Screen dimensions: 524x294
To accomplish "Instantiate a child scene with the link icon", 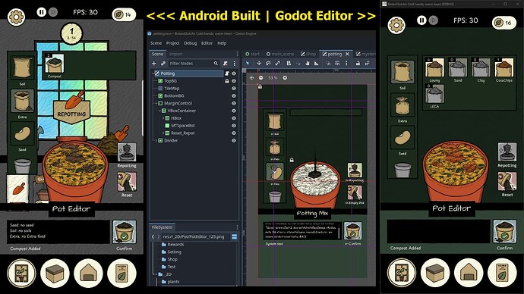I will pos(163,63).
